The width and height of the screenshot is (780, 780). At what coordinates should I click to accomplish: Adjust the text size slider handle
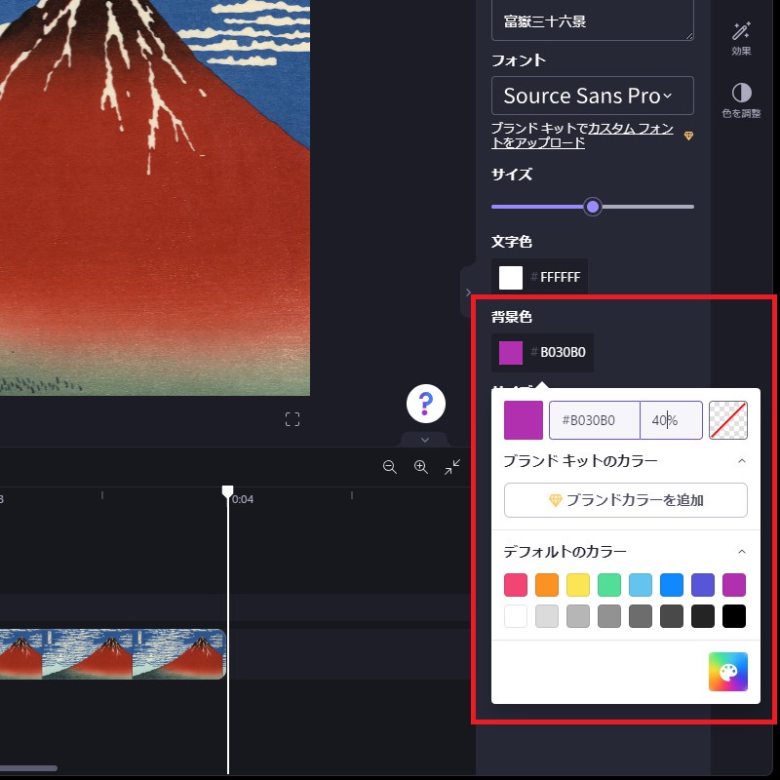point(593,207)
